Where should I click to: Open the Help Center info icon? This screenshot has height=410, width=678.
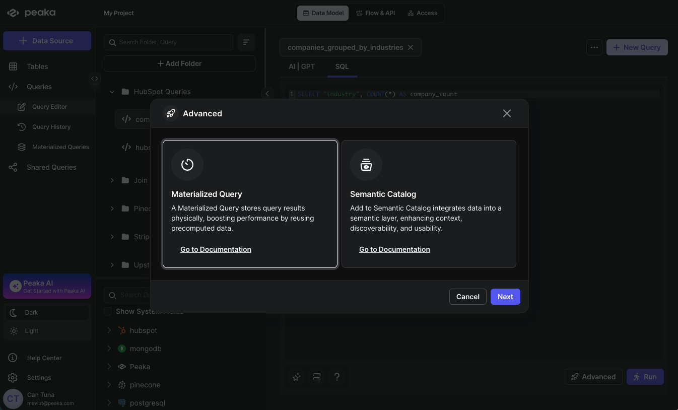(x=13, y=358)
